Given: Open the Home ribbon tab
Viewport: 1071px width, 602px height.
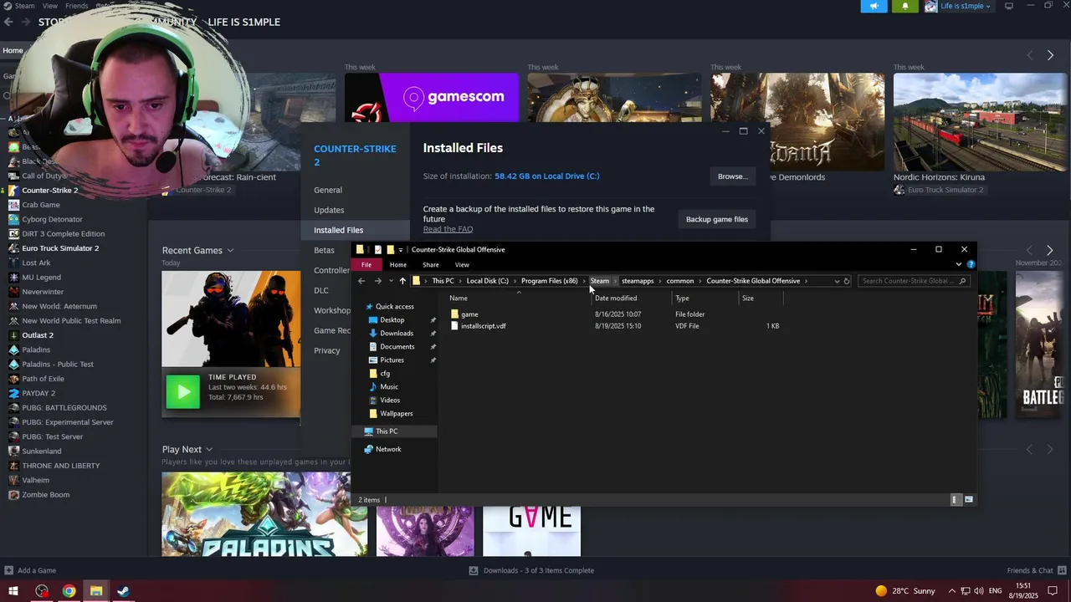Looking at the screenshot, I should 398,264.
